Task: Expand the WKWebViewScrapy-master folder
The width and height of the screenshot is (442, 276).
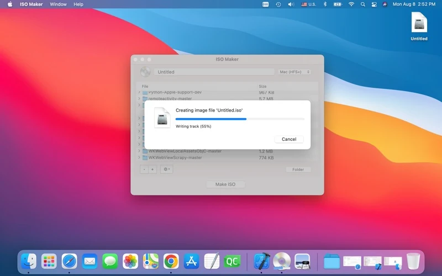Action: point(139,157)
